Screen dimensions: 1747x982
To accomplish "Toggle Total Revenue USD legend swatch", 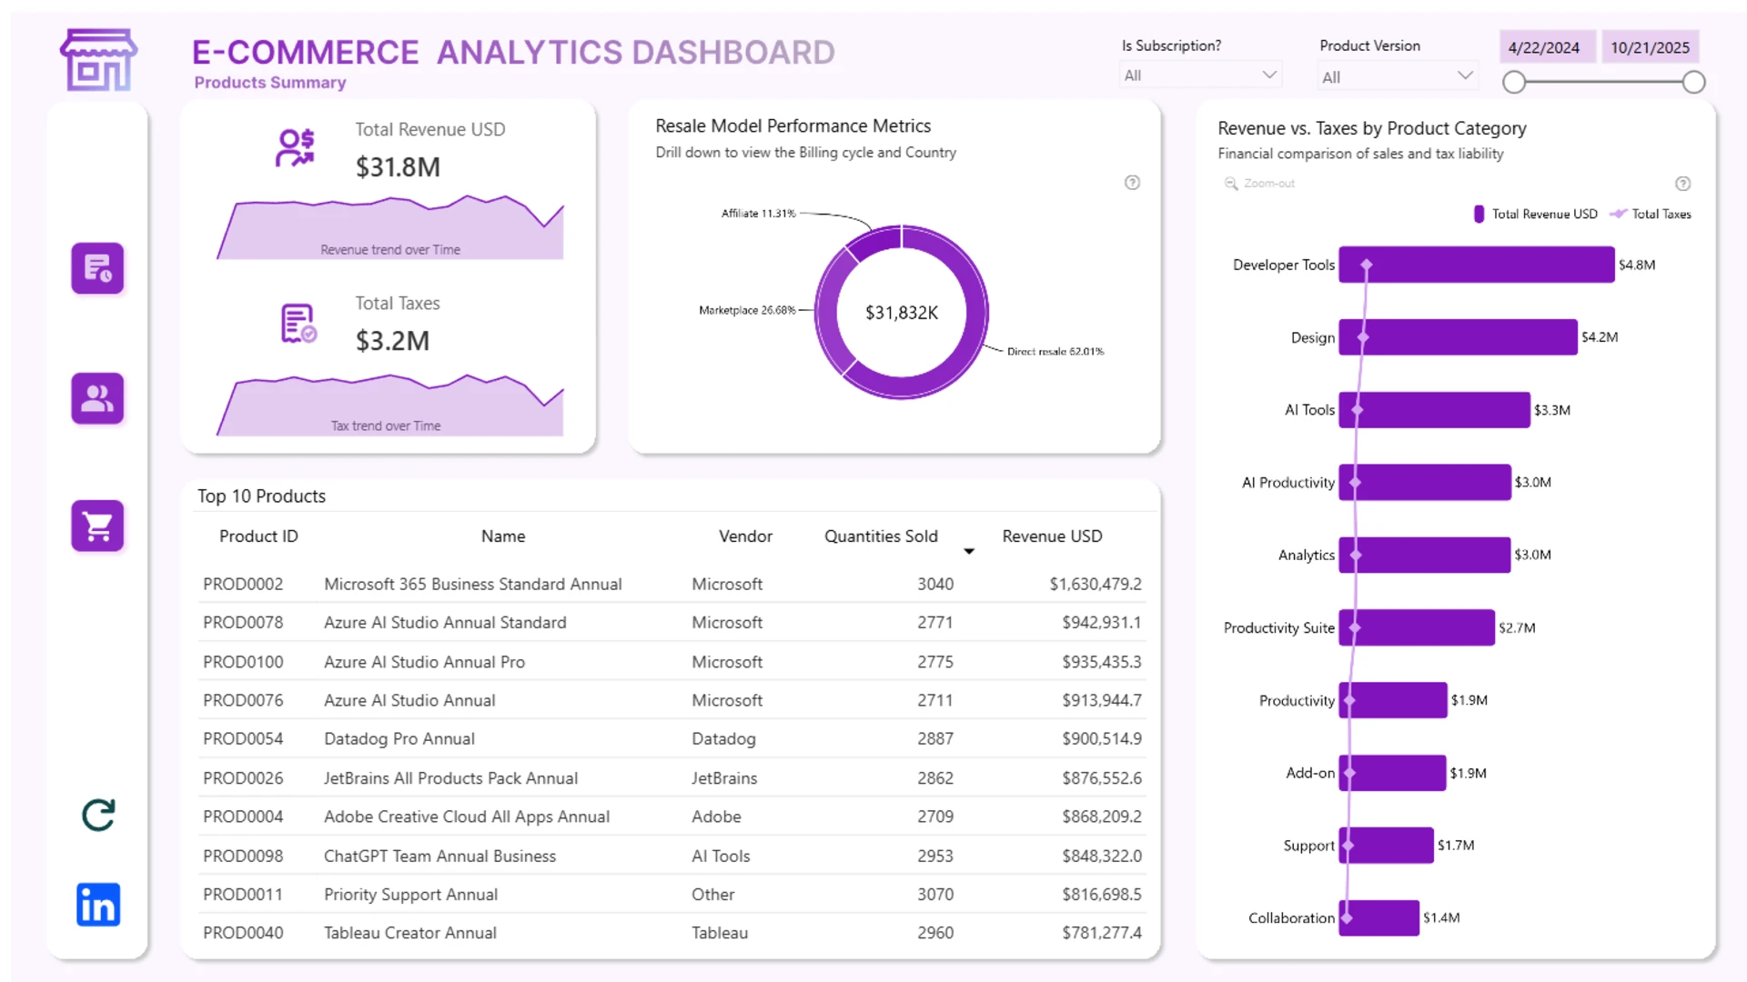I will [x=1479, y=215].
